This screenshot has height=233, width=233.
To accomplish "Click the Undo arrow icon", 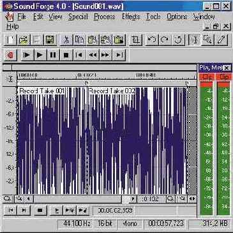I will click(151, 40).
